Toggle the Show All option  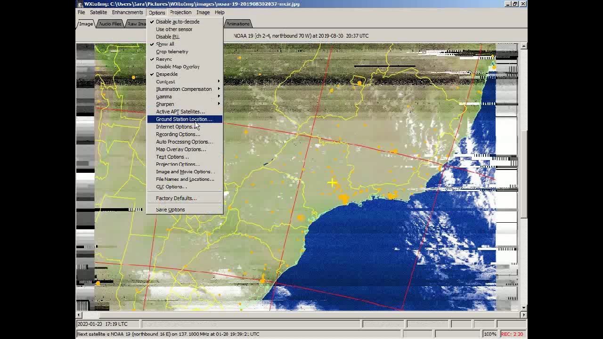185,44
